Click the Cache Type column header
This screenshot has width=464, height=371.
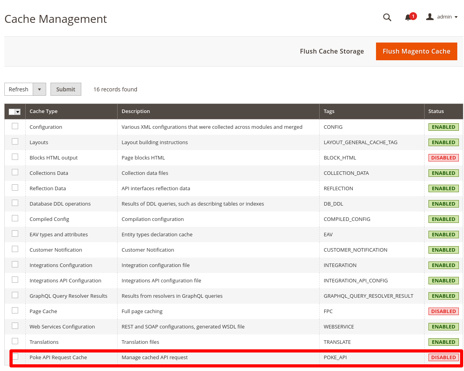[x=43, y=111]
